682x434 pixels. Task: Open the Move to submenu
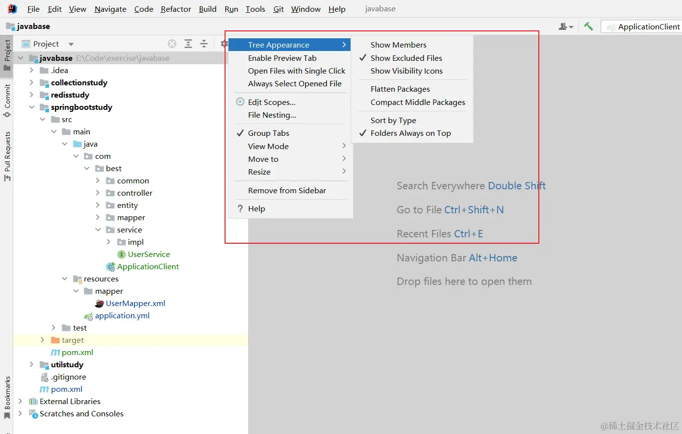(291, 159)
